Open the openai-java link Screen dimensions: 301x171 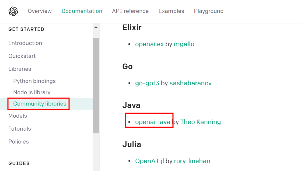click(153, 122)
